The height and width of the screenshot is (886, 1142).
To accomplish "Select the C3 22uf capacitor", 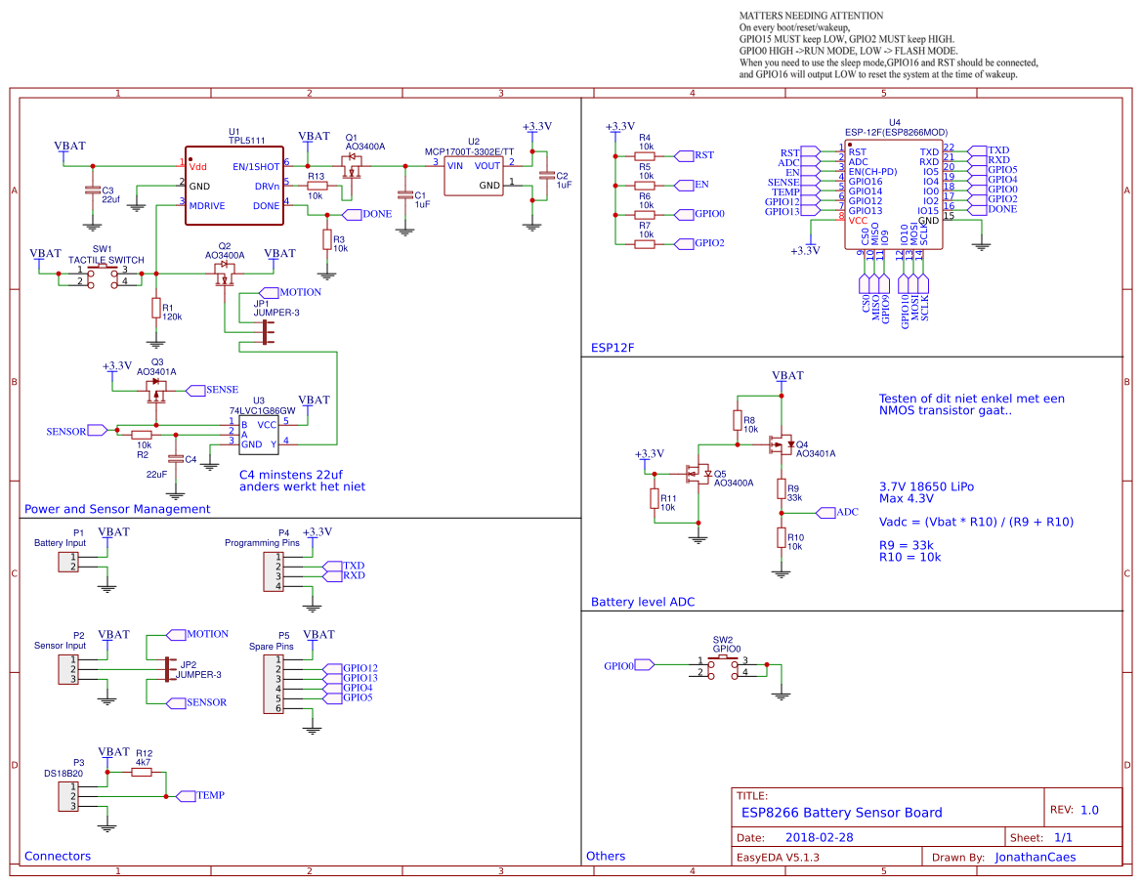I will (92, 190).
